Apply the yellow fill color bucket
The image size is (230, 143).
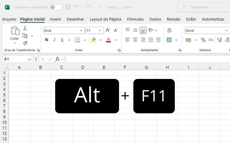pos(93,40)
